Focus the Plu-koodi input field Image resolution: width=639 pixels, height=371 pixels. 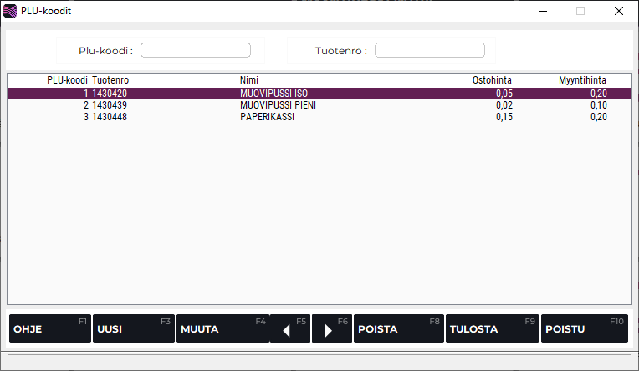click(x=196, y=50)
